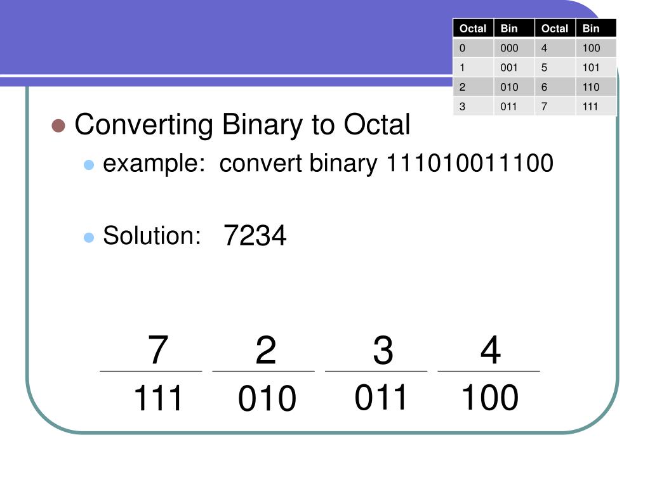Image resolution: width=650 pixels, height=487 pixels.
Task: Select the Converting Binary to Octal heading
Action: coord(242,124)
